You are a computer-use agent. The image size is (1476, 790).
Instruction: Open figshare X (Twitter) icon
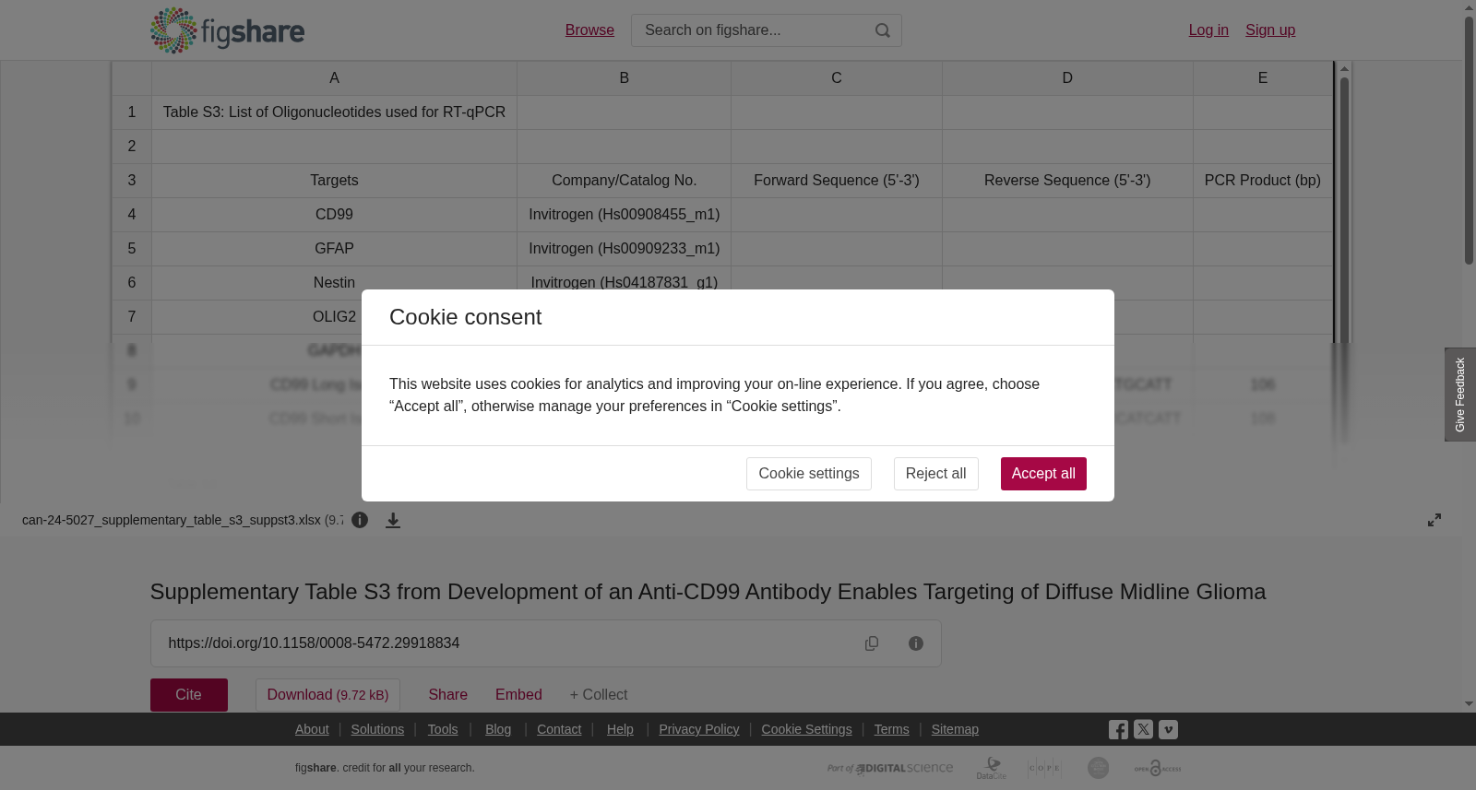point(1143,730)
